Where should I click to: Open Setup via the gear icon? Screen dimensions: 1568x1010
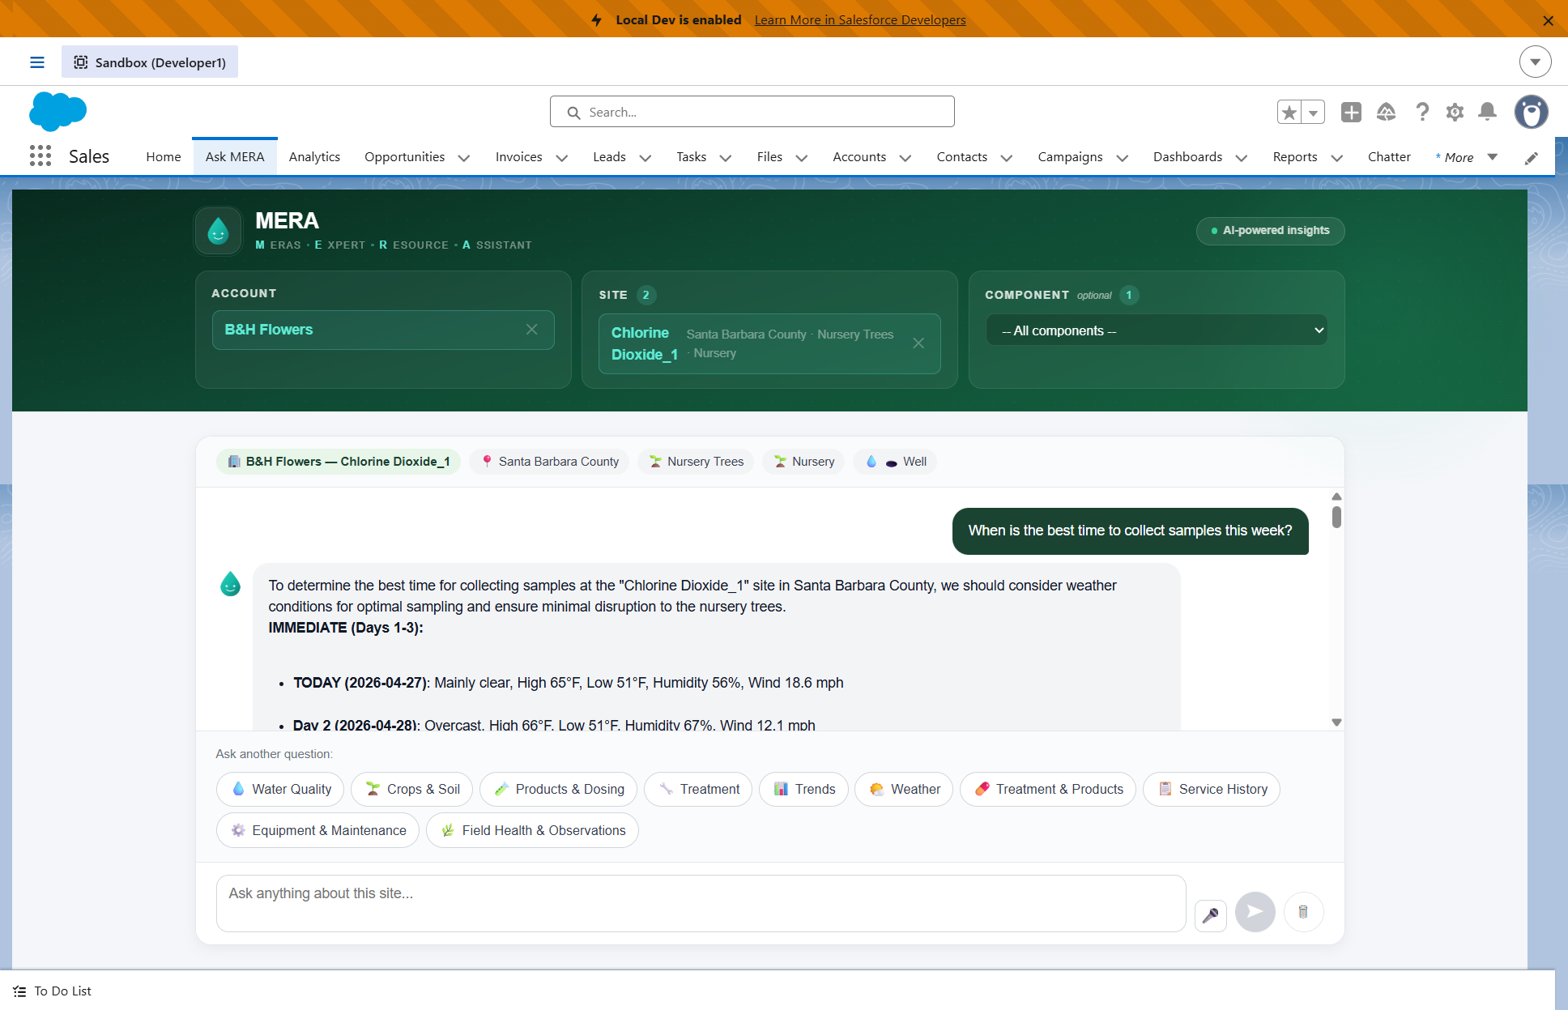(1455, 112)
